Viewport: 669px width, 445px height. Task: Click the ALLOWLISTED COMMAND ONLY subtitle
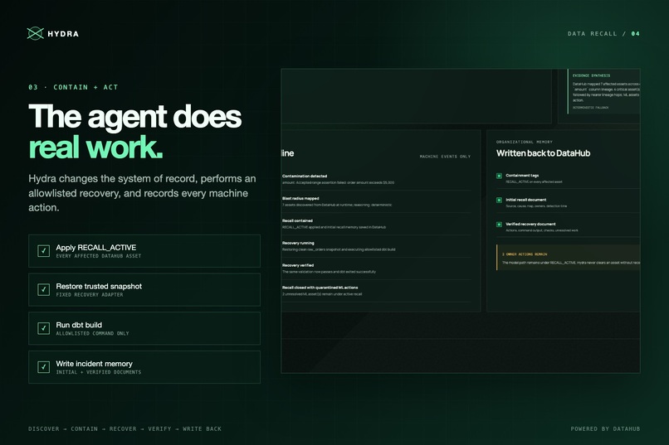(93, 333)
